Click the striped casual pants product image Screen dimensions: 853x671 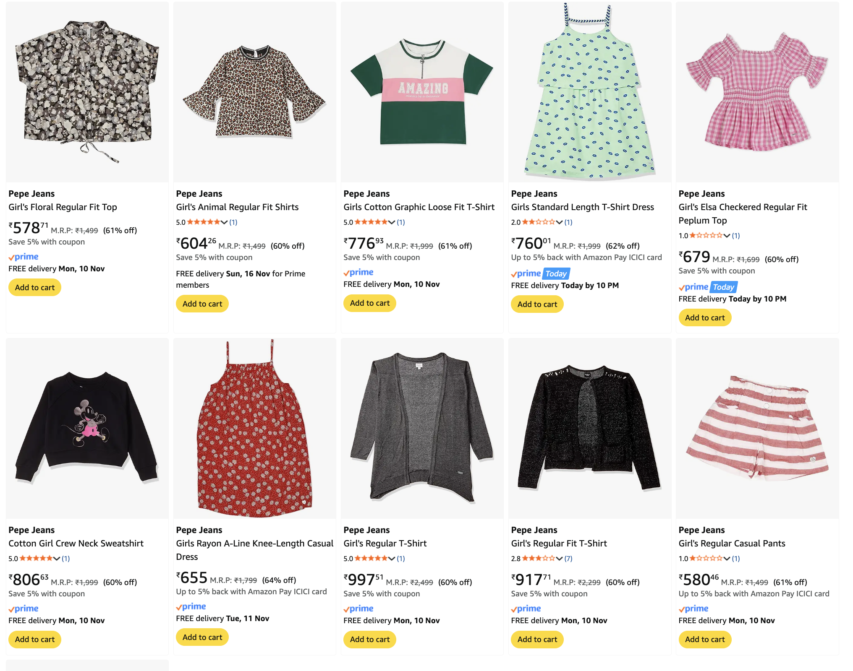757,429
